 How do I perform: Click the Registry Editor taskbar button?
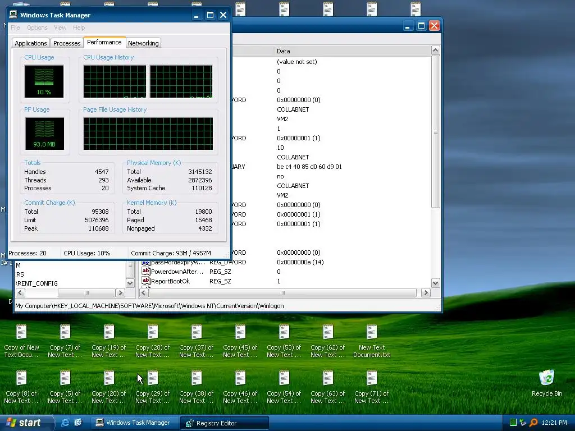(x=225, y=423)
